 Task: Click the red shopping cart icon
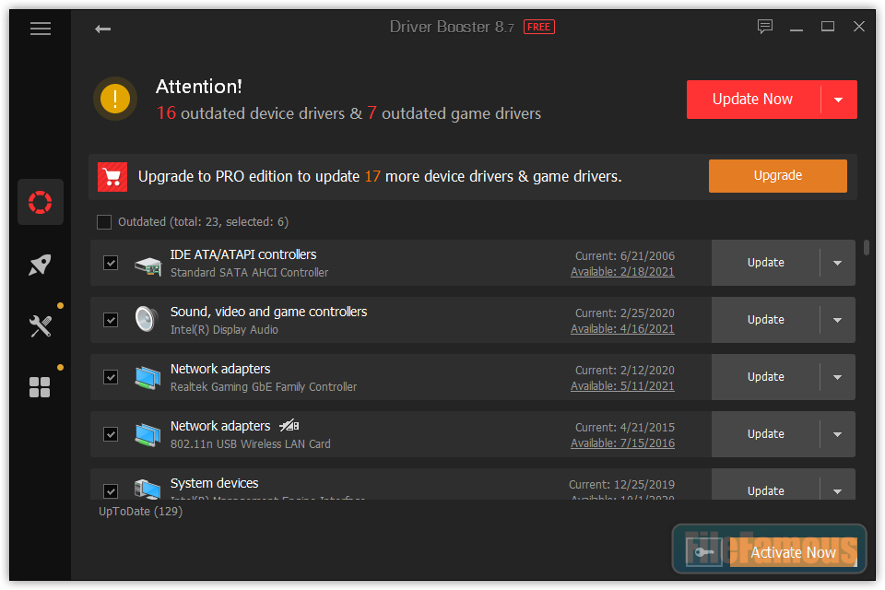click(x=112, y=177)
